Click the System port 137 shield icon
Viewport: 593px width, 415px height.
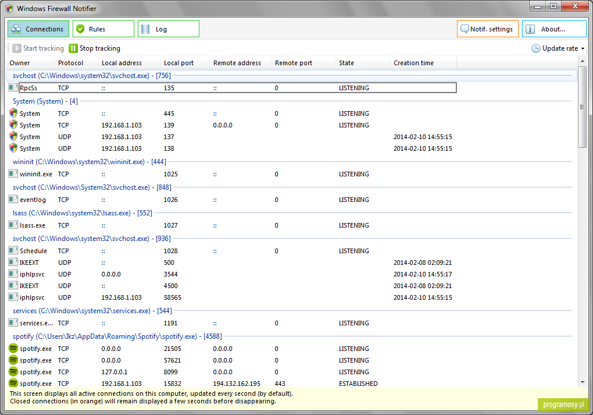click(x=13, y=136)
